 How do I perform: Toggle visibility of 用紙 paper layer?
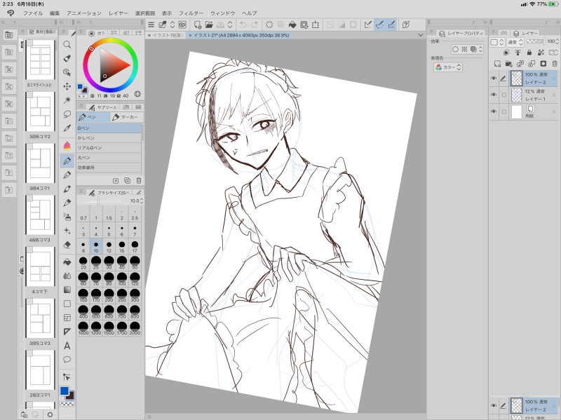coord(494,111)
